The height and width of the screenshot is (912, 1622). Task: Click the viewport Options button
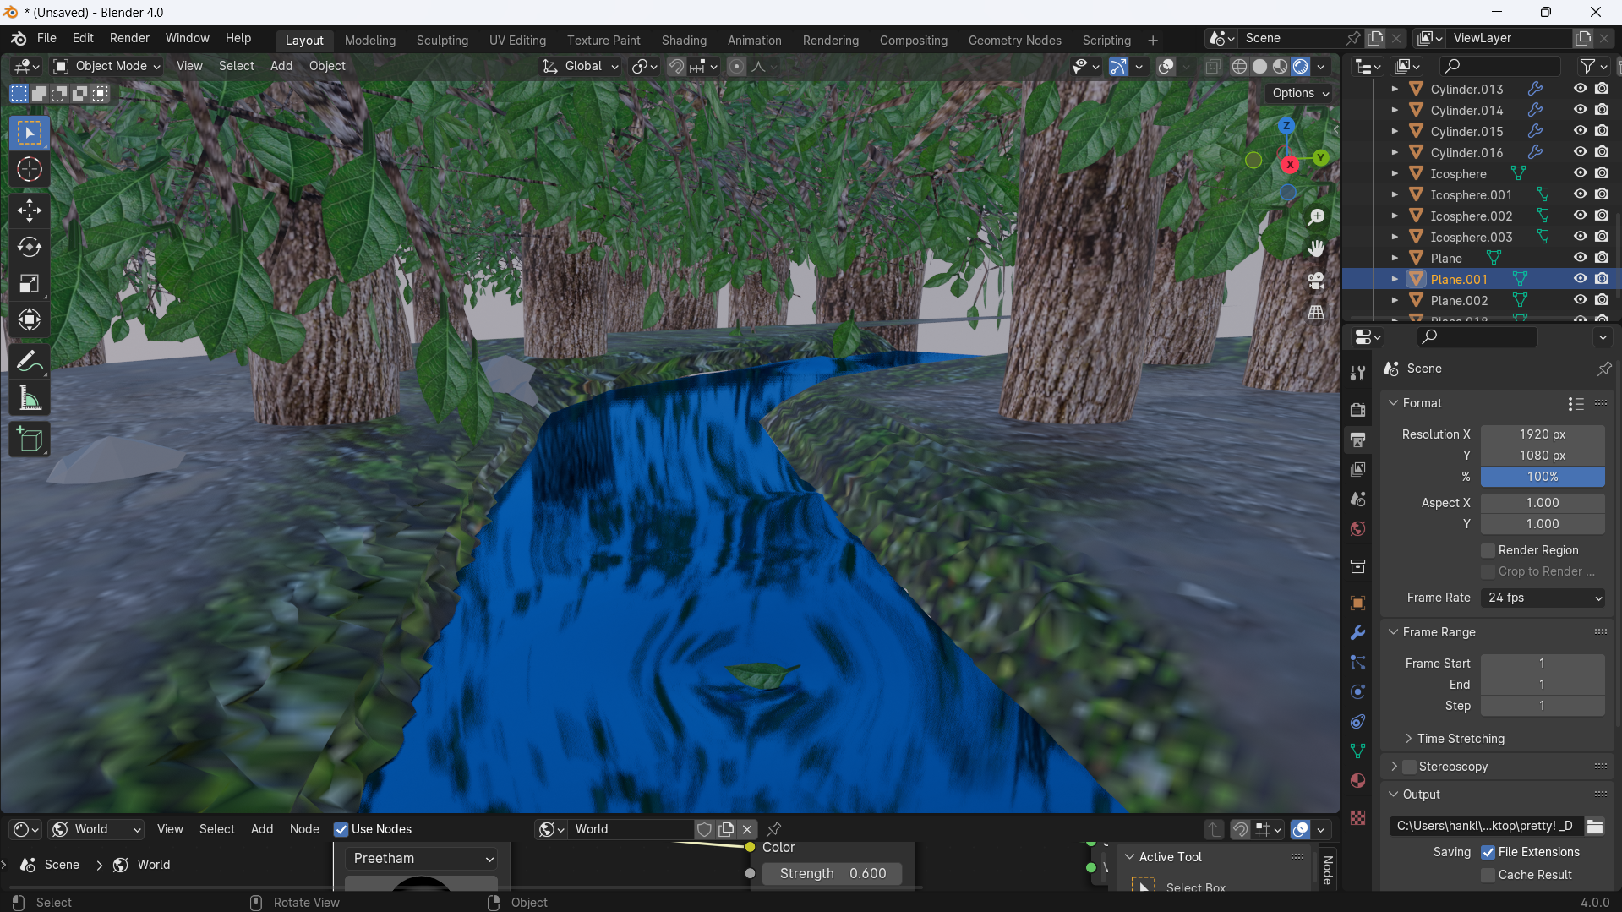coord(1300,93)
